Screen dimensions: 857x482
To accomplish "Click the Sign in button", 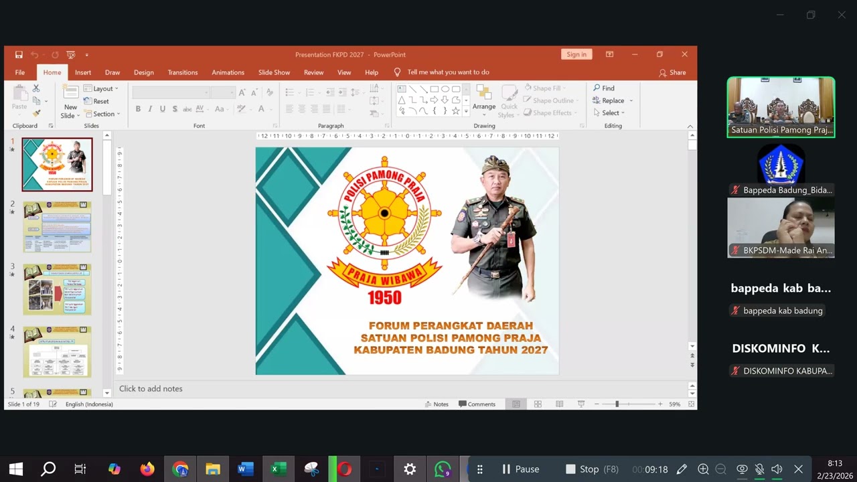I will [x=576, y=55].
